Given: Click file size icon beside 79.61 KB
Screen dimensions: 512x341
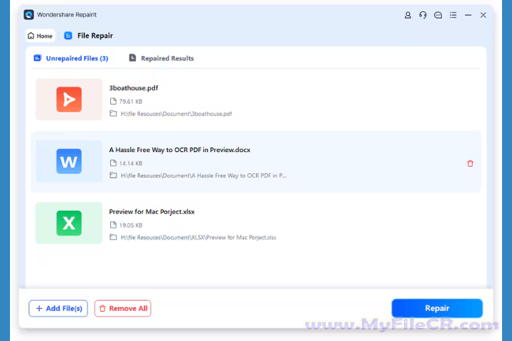Looking at the screenshot, I should [x=113, y=101].
